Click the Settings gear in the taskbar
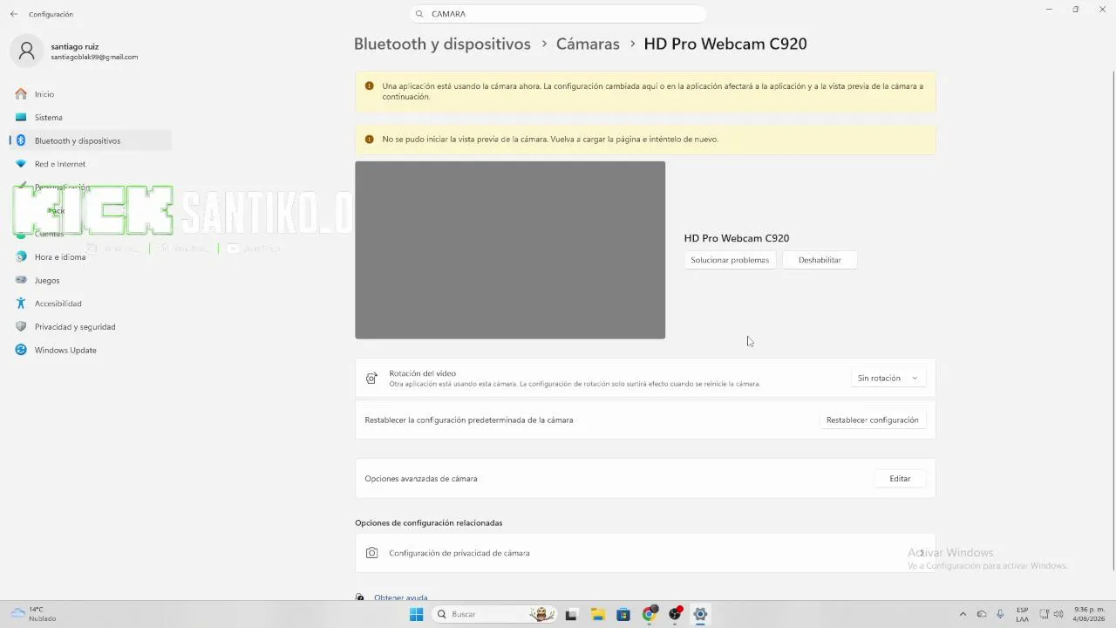1116x628 pixels. coord(700,614)
